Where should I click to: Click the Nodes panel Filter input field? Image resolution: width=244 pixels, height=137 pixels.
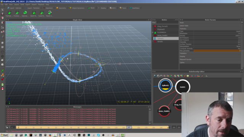coord(167,22)
